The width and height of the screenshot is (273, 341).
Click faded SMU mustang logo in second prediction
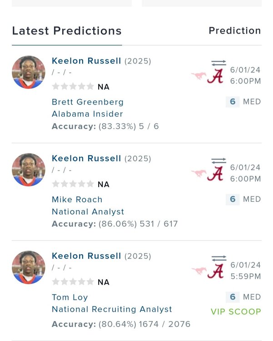199,173
